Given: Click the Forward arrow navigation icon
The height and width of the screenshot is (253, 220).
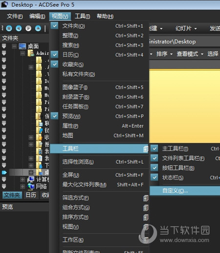Looking at the screenshot, I should click(28, 28).
